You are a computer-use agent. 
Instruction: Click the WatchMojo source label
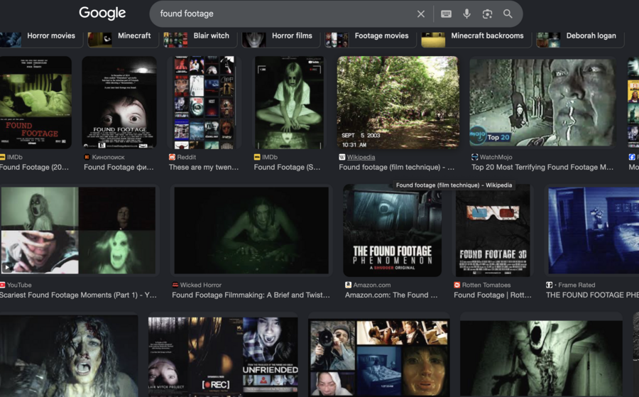click(x=496, y=158)
